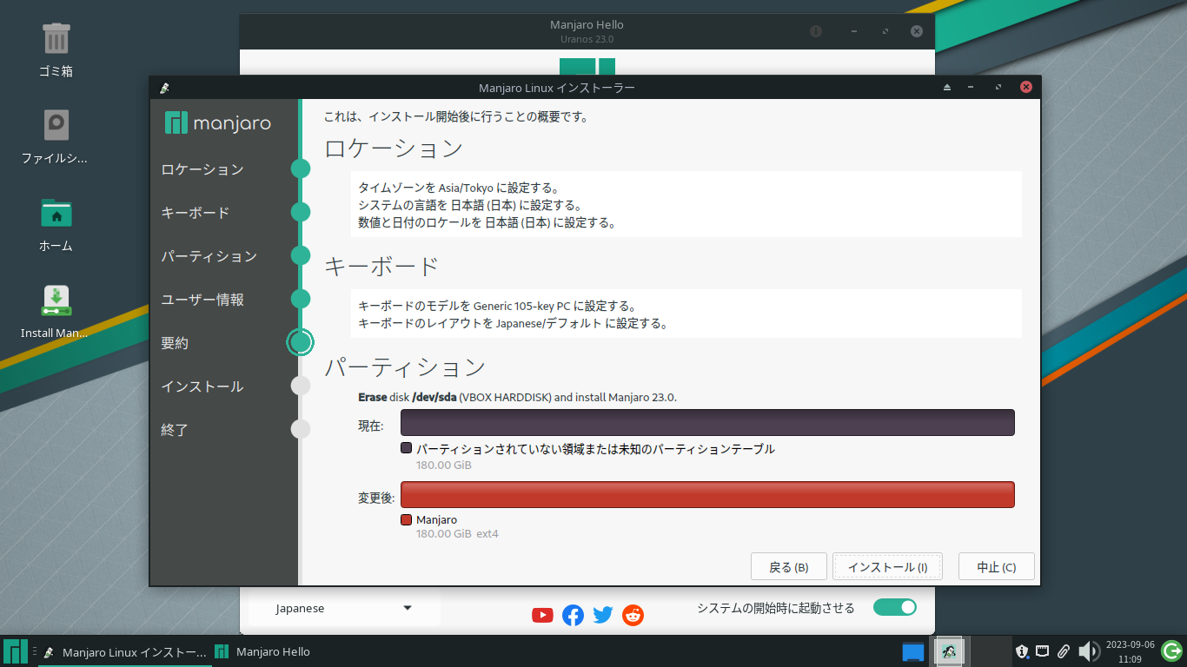
Task: Click the 中止 (C) cancel button
Action: pyautogui.click(x=996, y=567)
